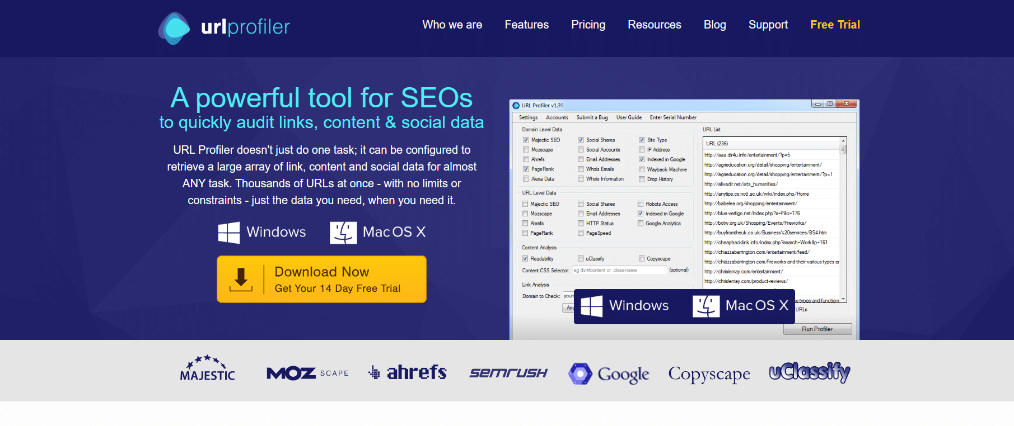Click the URL List vertical scrollbar
The height and width of the screenshot is (426, 1014).
click(843, 220)
